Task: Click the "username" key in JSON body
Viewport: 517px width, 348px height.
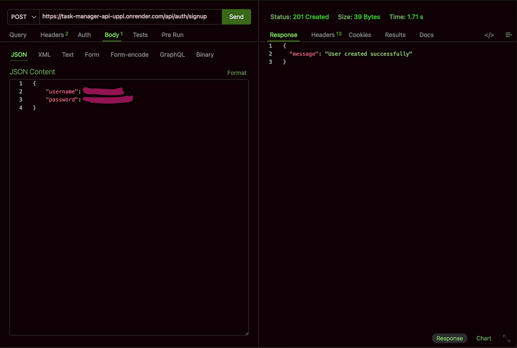Action: pyautogui.click(x=62, y=92)
